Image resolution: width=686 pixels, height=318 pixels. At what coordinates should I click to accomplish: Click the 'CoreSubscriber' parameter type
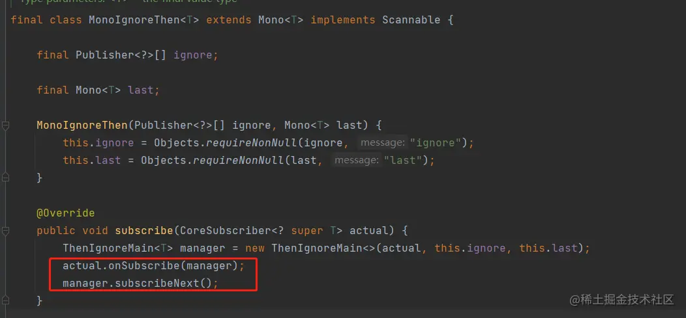(226, 230)
